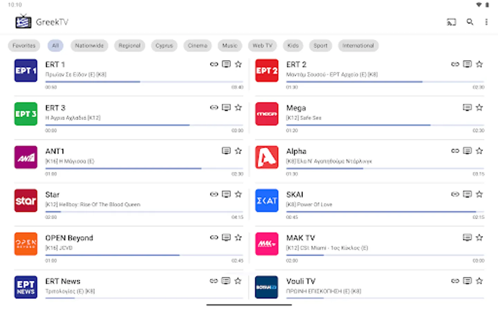Click the OPEN Beyond channel thumbnail
Image resolution: width=498 pixels, height=311 pixels.
(x=26, y=244)
